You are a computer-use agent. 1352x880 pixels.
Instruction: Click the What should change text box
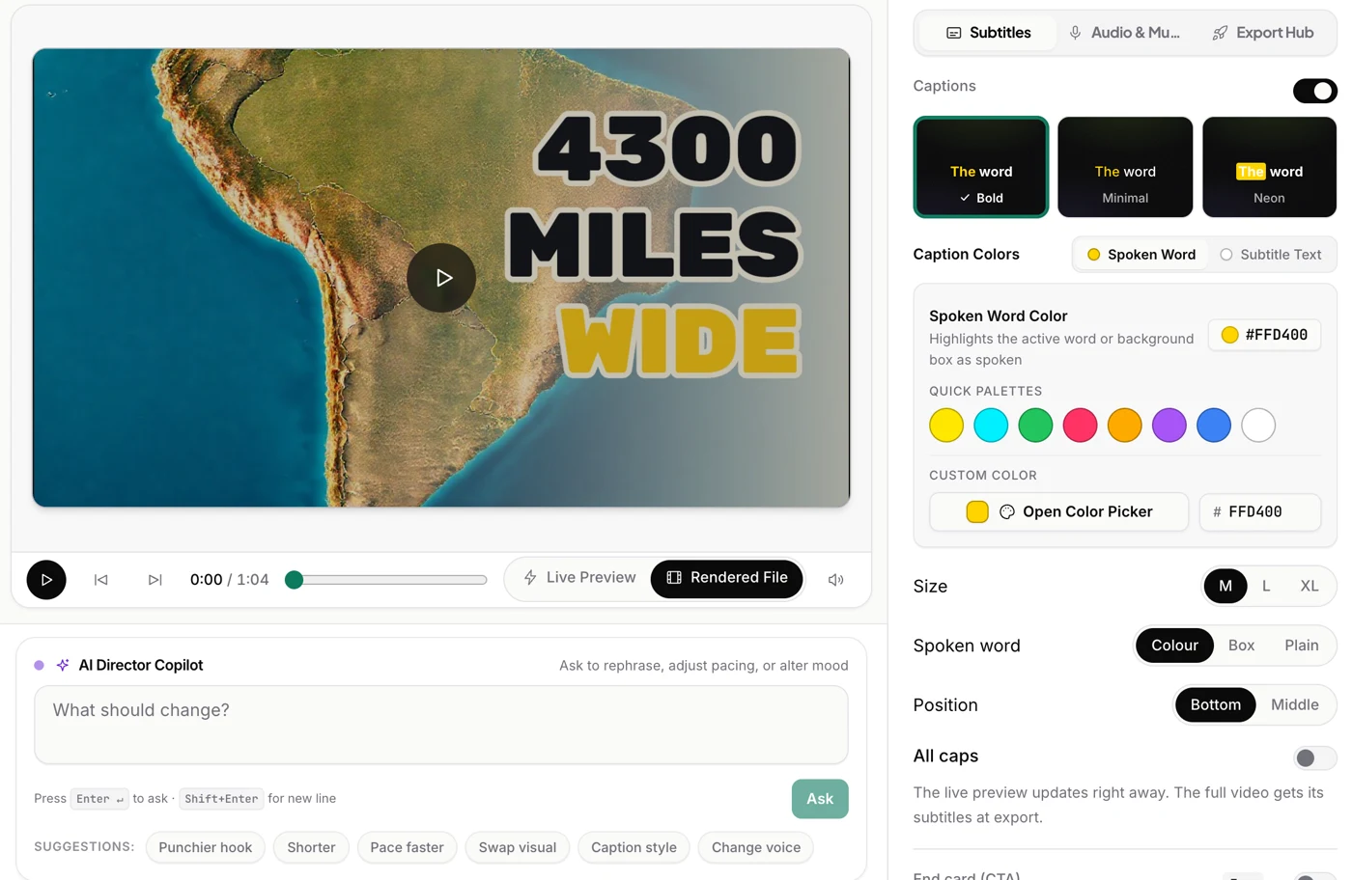coord(441,725)
